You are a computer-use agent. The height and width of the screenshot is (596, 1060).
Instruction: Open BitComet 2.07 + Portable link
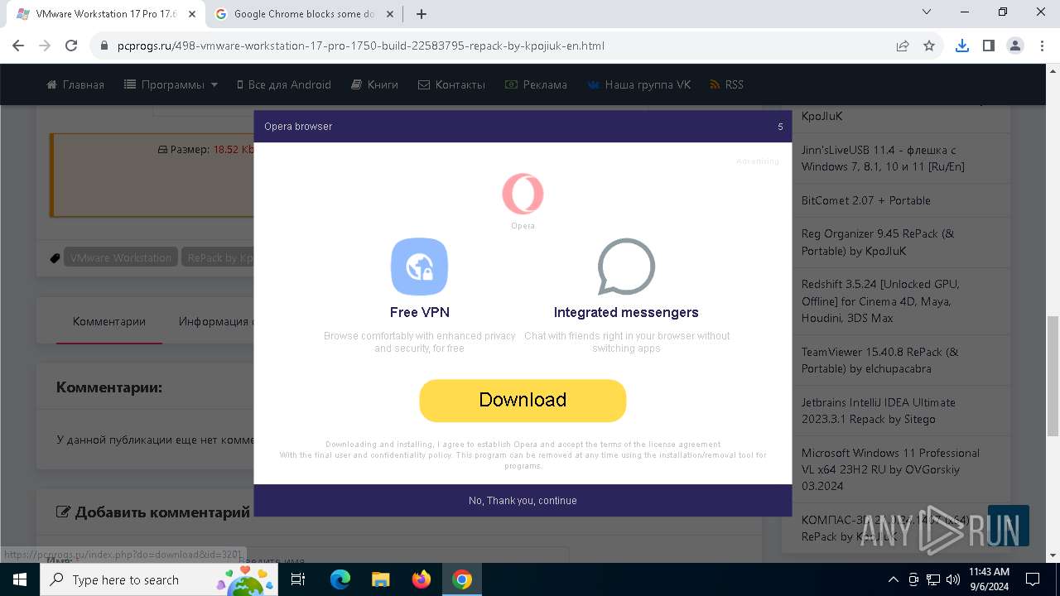click(865, 200)
